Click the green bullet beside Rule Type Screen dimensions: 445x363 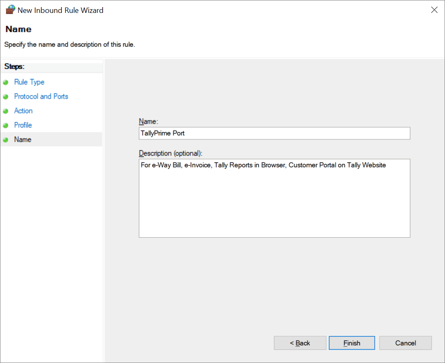tap(6, 82)
